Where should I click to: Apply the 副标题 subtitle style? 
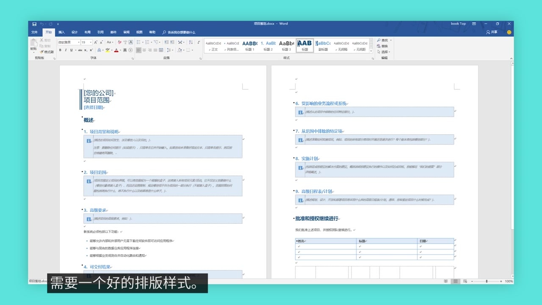click(x=323, y=46)
